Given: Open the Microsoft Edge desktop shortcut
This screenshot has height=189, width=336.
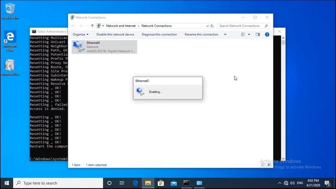Looking at the screenshot, I should [x=10, y=41].
